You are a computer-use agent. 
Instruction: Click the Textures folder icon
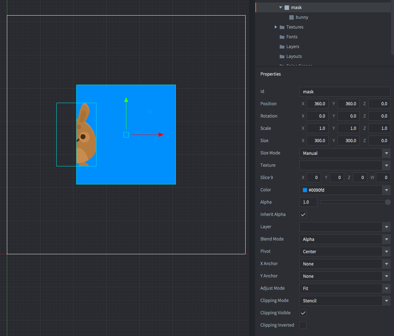[282, 27]
